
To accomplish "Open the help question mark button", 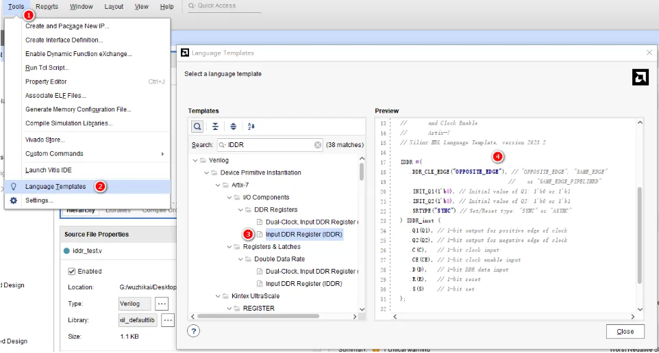I will coord(193,331).
